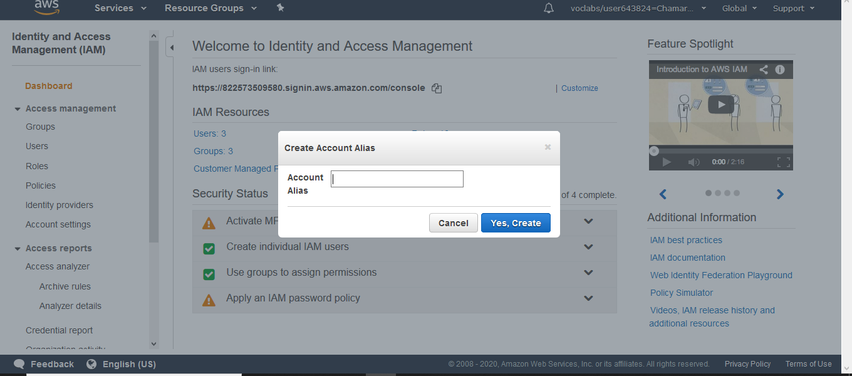The image size is (852, 376).
Task: Open the voclabs user account dropdown
Action: [x=638, y=8]
